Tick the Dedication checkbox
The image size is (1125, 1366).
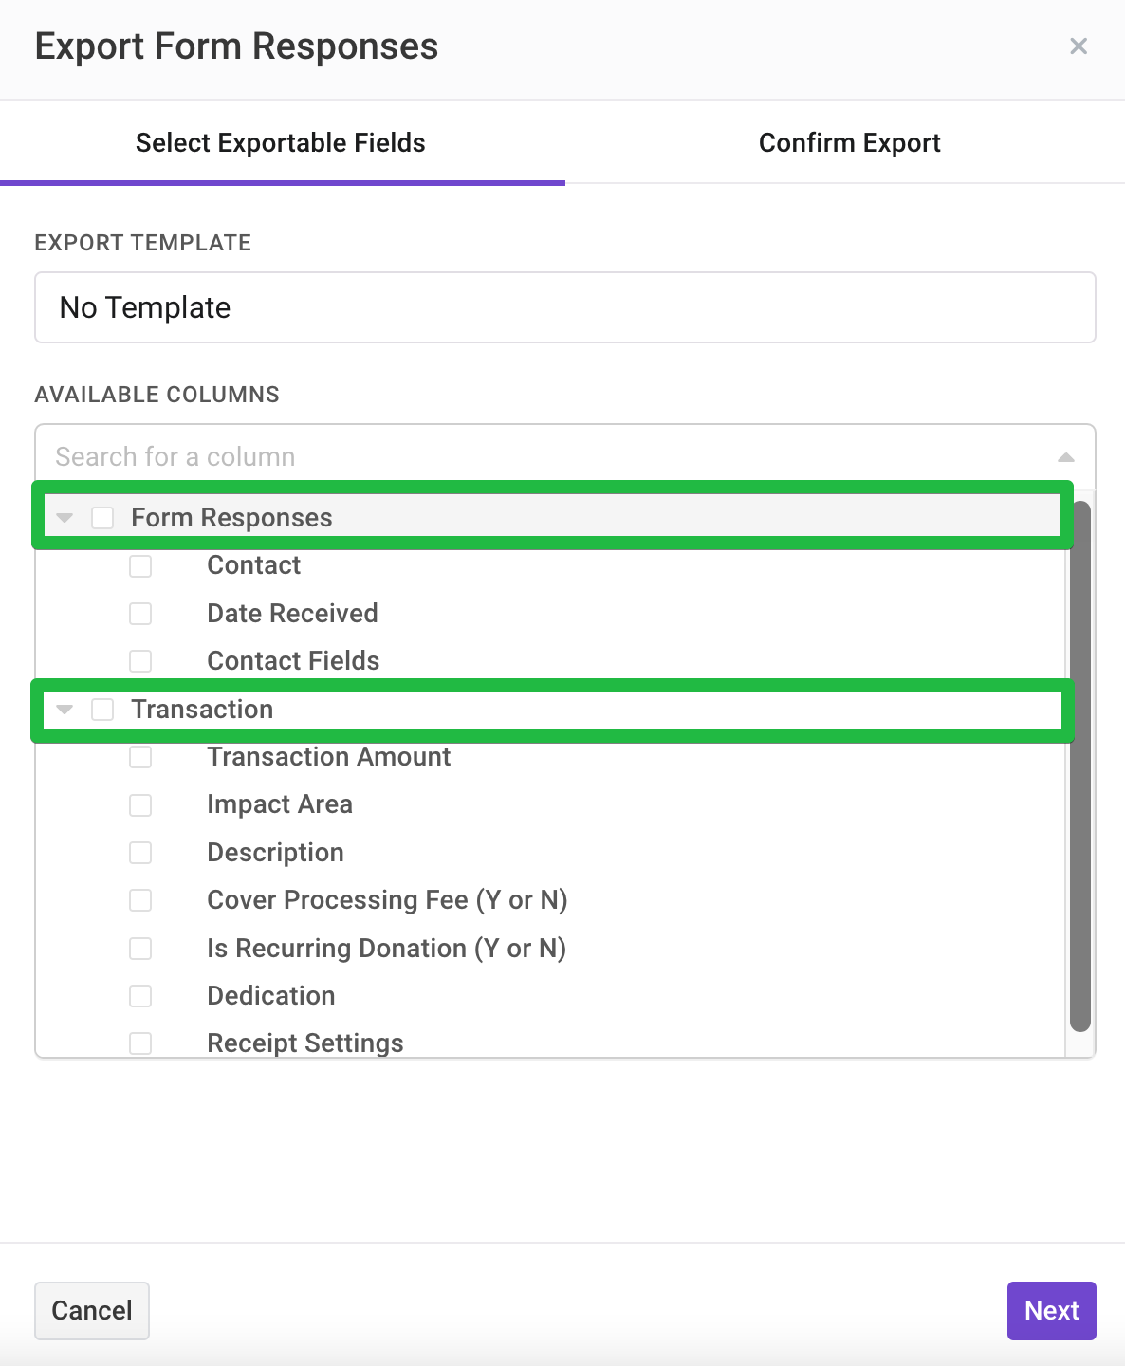pos(140,996)
